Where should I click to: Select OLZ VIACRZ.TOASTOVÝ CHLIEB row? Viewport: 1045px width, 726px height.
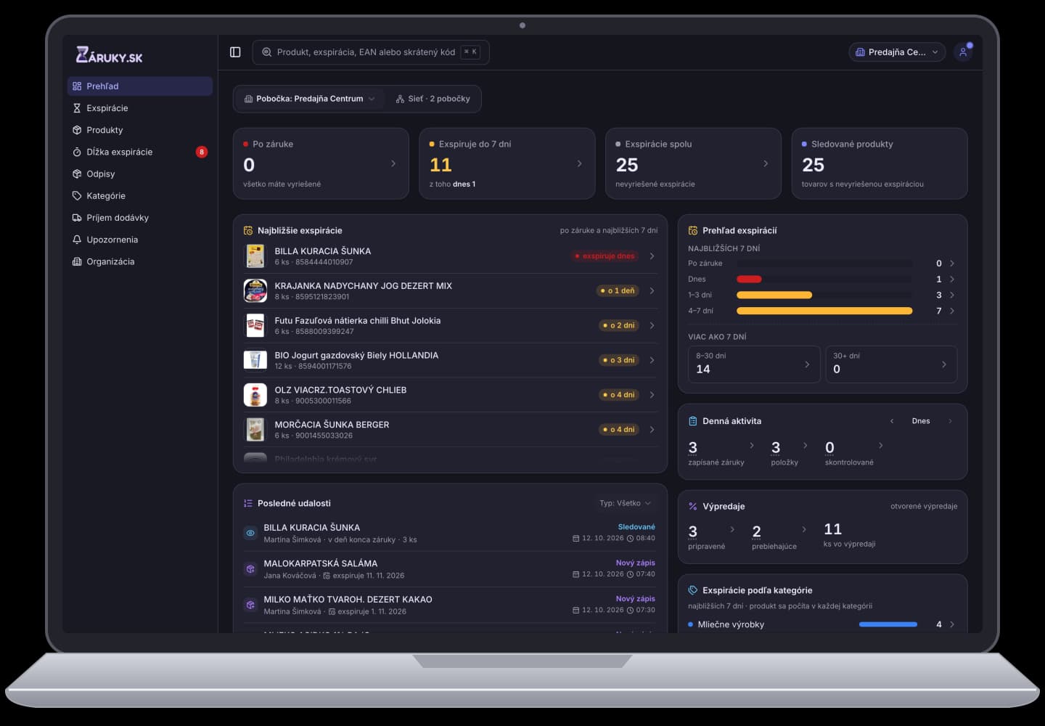pyautogui.click(x=450, y=395)
